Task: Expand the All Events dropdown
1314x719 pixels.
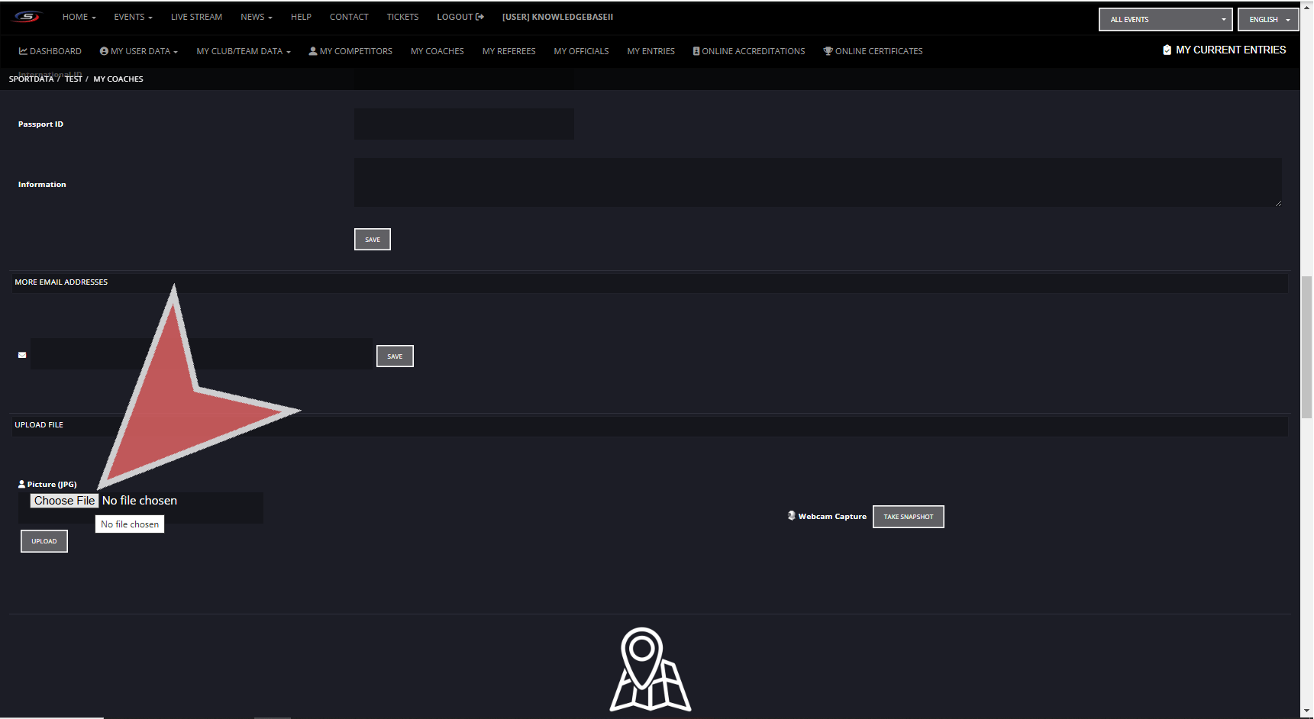Action: click(x=1165, y=19)
